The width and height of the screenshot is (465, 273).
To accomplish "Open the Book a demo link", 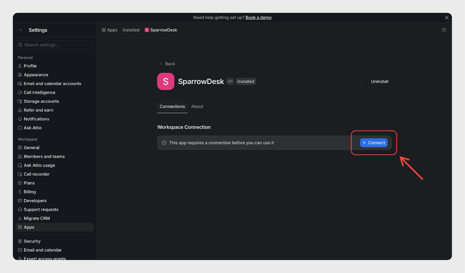I will coord(258,17).
